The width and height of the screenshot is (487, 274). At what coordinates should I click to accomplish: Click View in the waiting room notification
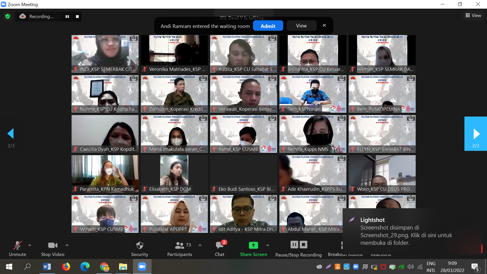(x=301, y=26)
